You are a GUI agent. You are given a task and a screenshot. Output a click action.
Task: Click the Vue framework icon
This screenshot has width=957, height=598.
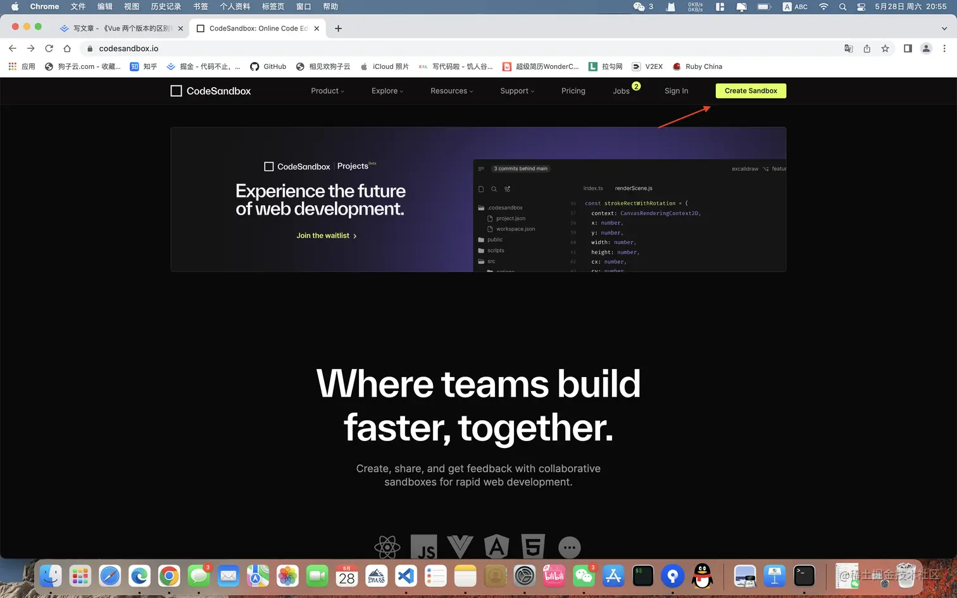coord(460,547)
